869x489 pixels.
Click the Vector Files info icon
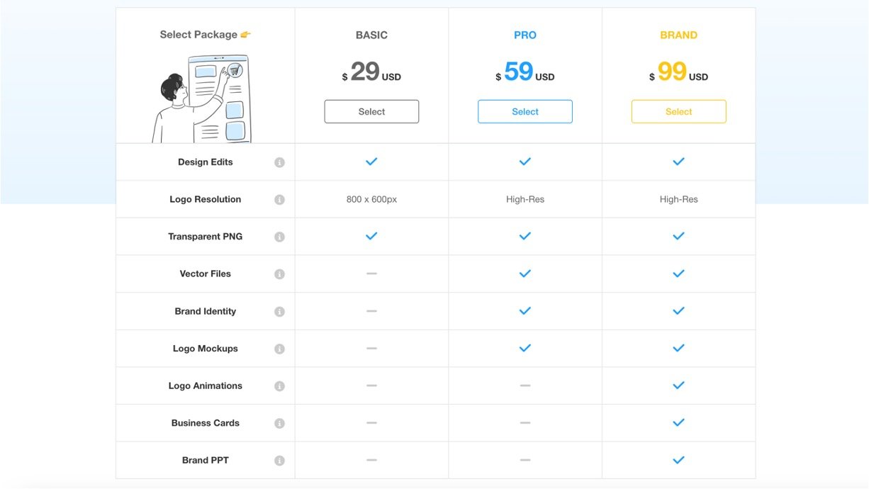(x=279, y=274)
